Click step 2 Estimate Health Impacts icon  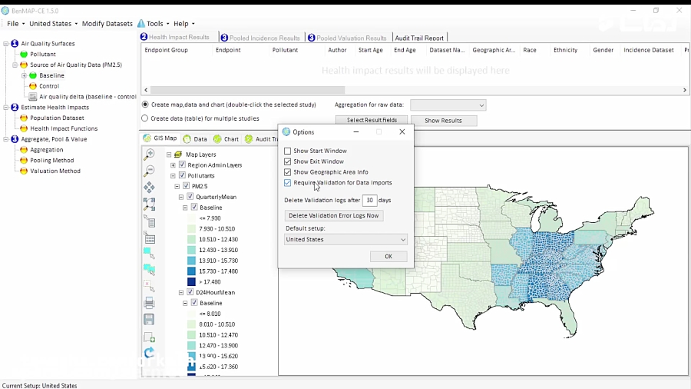coord(15,107)
